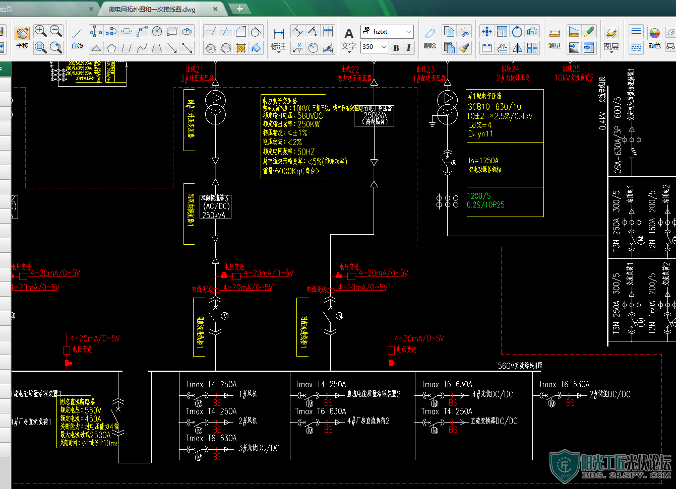This screenshot has width=676, height=489.
Task: Switch to 微电网拓扑图和一次接线图.dwg tab
Action: [x=152, y=9]
